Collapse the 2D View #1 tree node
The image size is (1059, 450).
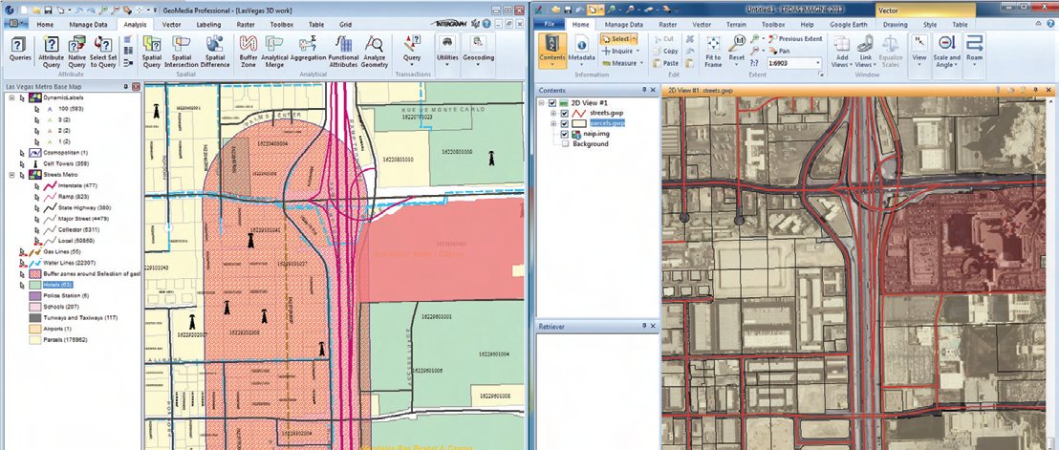coord(541,103)
